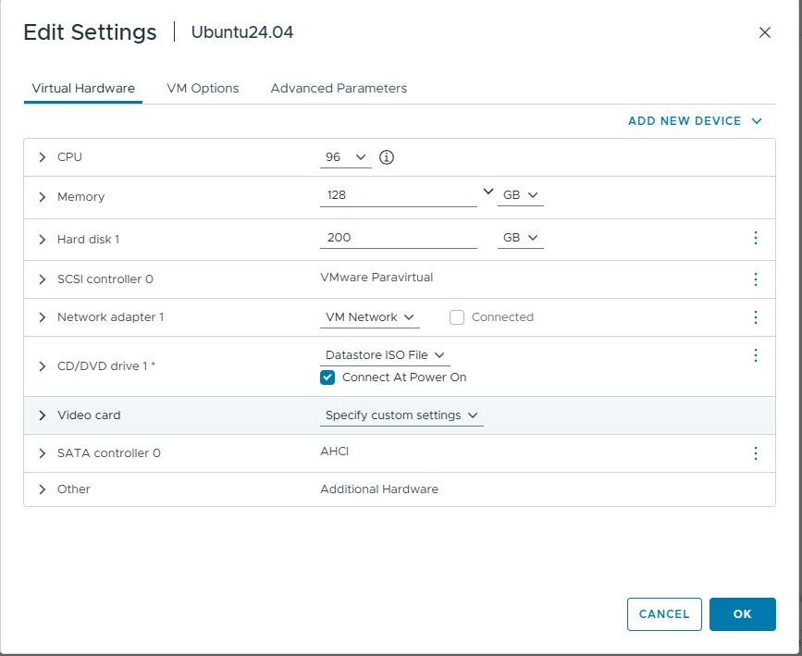Expand the Other hardware row

(43, 489)
